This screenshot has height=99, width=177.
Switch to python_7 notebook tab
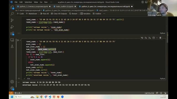34,7
